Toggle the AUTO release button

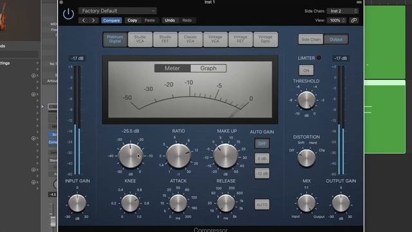click(262, 204)
